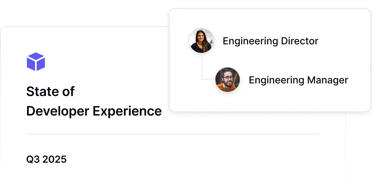Click the "Developer Experience" heading line
Screen dimensions: 376x192
pyautogui.click(x=94, y=111)
